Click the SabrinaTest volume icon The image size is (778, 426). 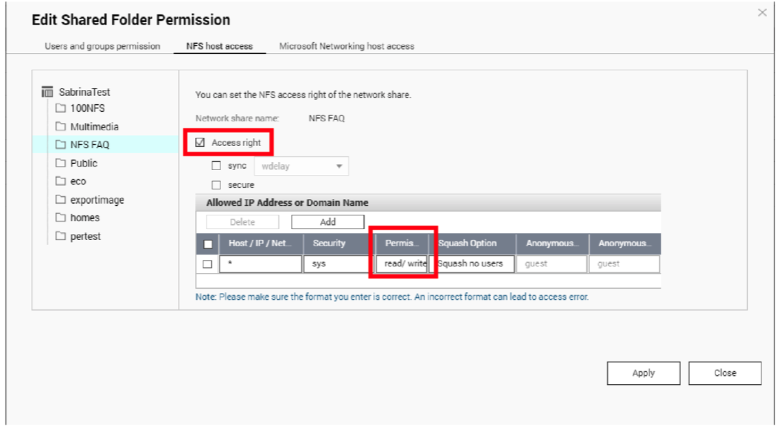tap(47, 92)
